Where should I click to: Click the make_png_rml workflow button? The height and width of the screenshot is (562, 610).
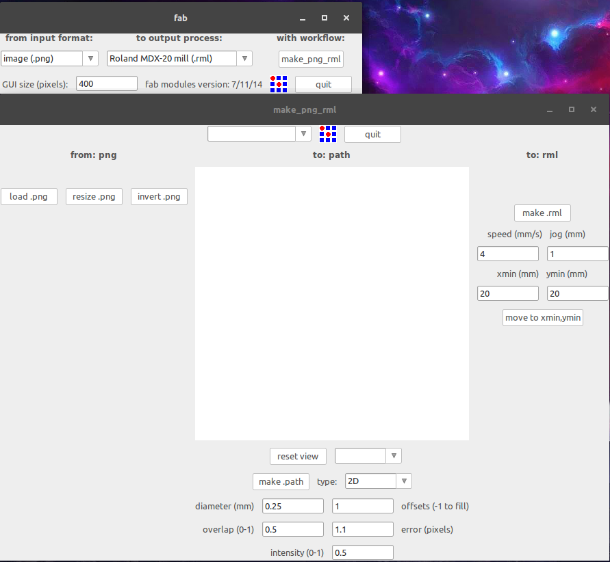pos(311,59)
